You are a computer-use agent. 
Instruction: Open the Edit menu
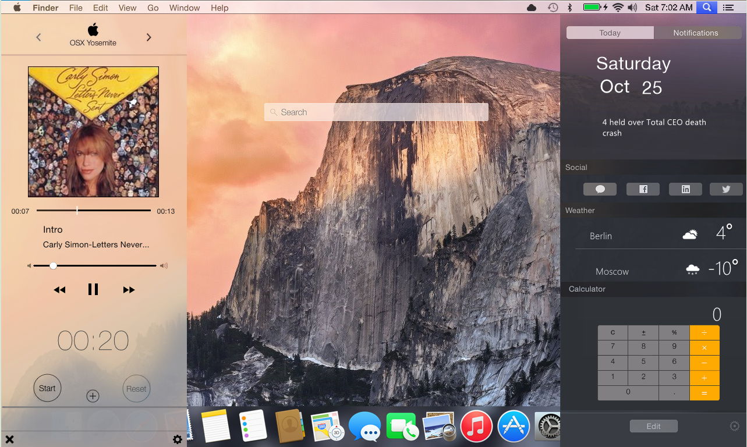(x=100, y=8)
